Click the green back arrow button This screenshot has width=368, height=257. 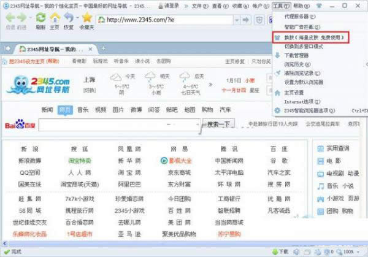pos(10,18)
